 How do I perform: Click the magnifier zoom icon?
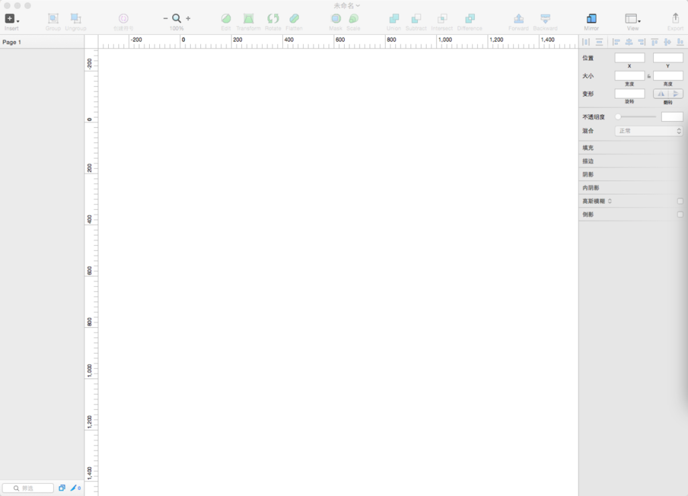(177, 18)
